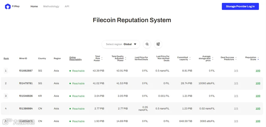Click the Online Reachability column header
266x127 pixels.
pyautogui.click(x=75, y=58)
